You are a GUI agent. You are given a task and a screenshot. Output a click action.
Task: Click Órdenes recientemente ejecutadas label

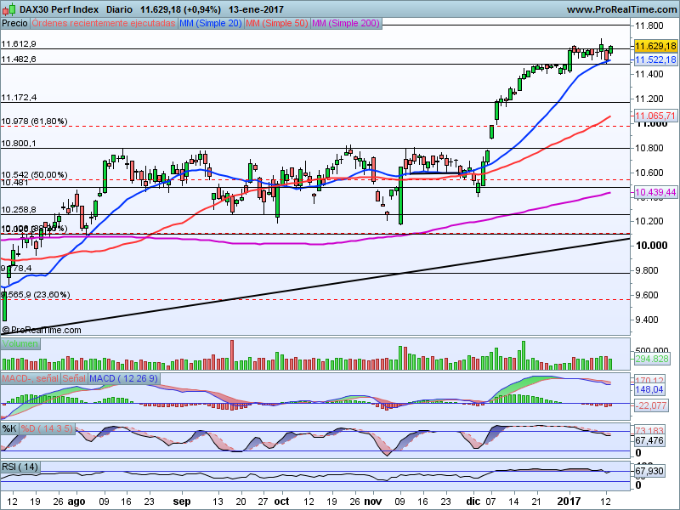pos(104,24)
